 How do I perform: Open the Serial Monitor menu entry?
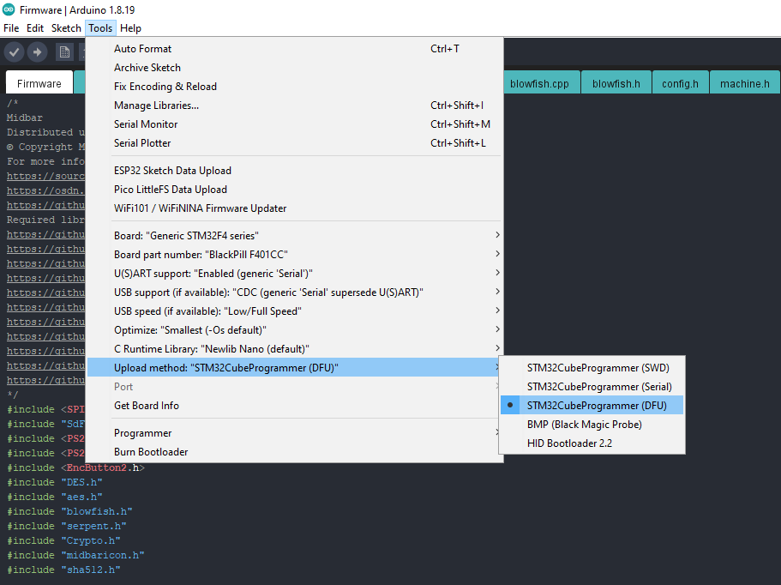[146, 124]
